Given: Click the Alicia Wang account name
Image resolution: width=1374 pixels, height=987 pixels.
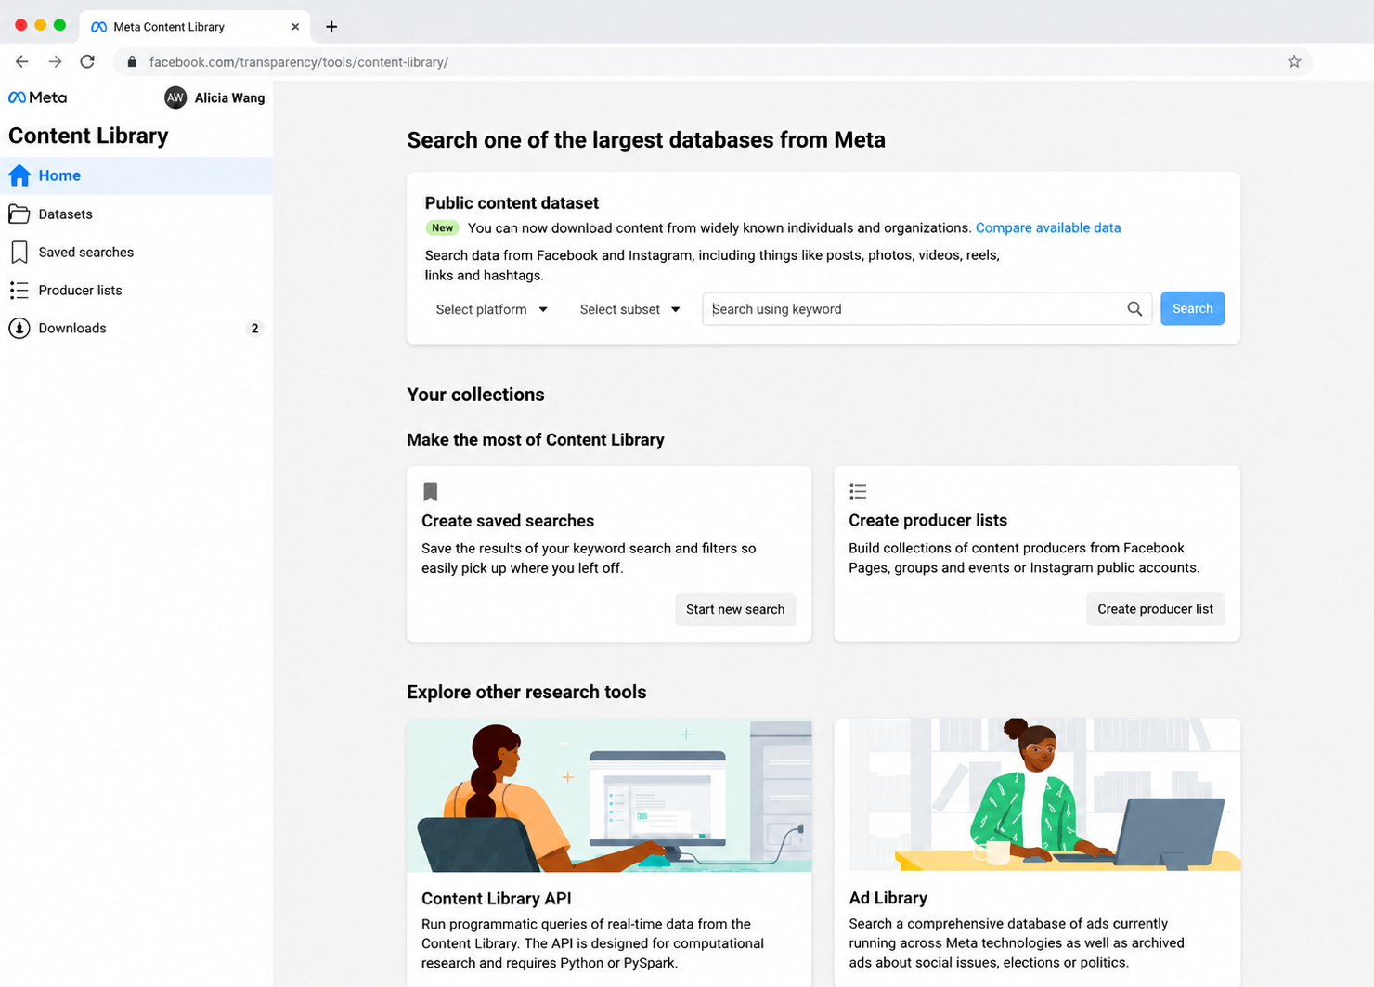Looking at the screenshot, I should (x=229, y=97).
